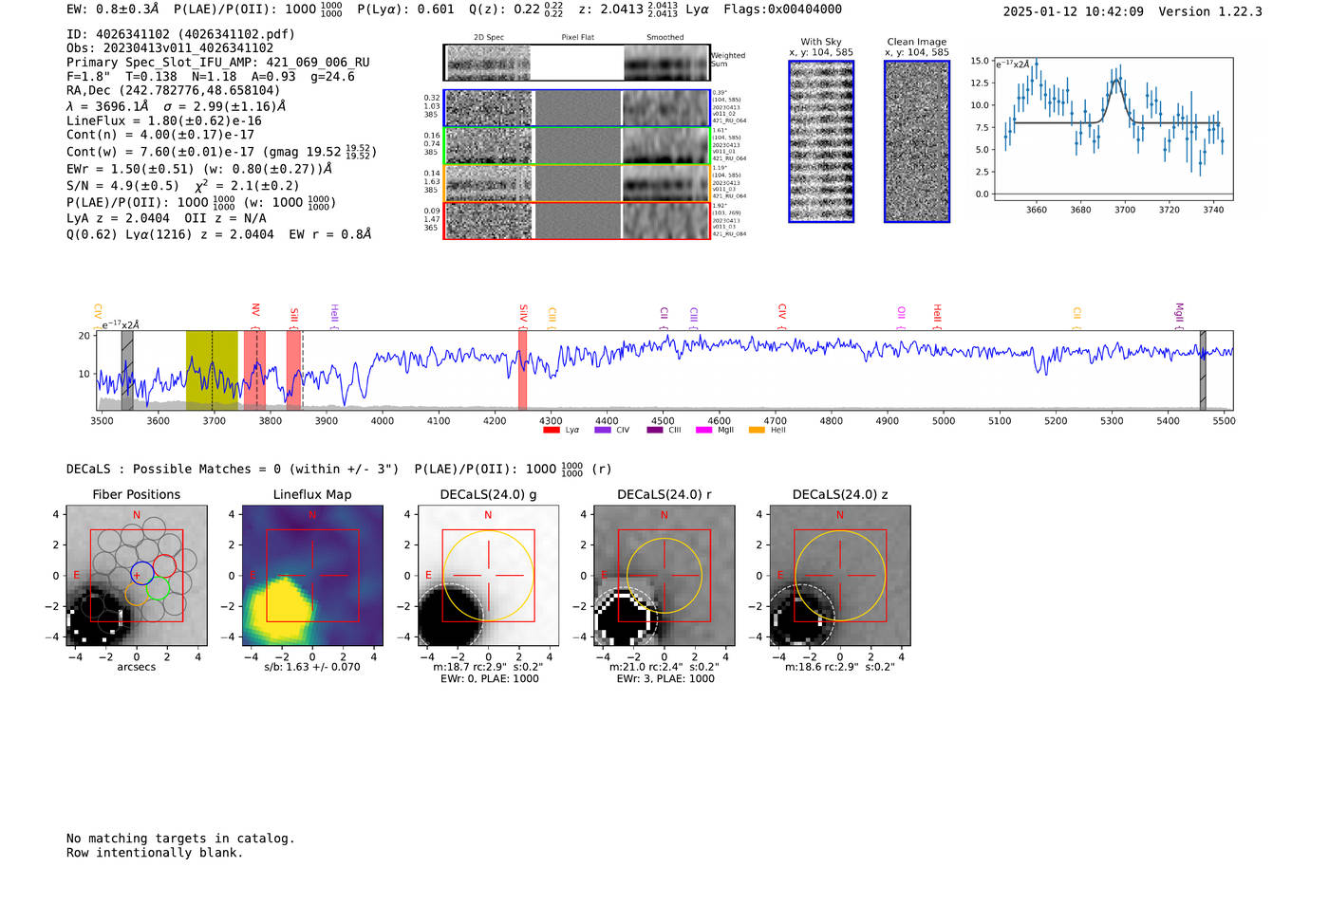
Task: Click the blue fiber circle in Fiber Positions
Action: tap(141, 573)
